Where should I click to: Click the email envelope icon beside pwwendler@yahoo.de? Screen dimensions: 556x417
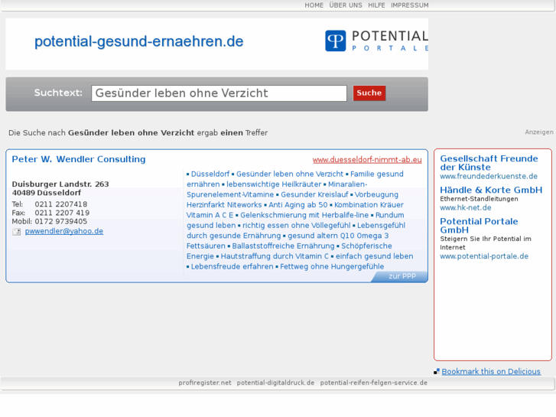[16, 232]
